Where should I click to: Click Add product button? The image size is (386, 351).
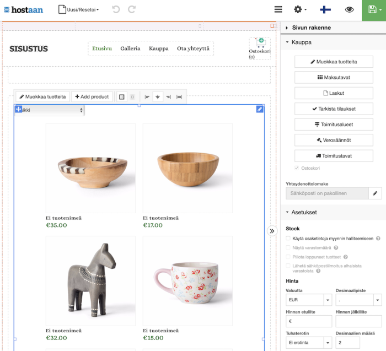(x=92, y=96)
